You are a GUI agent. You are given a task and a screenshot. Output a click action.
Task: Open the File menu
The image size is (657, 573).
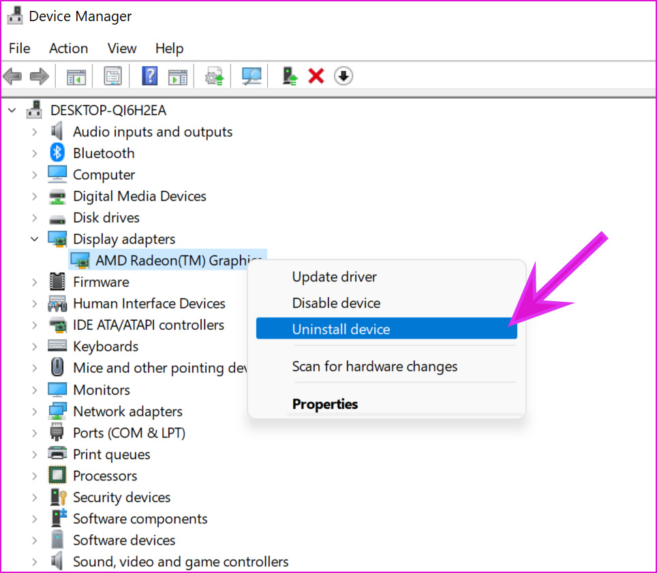pos(19,48)
